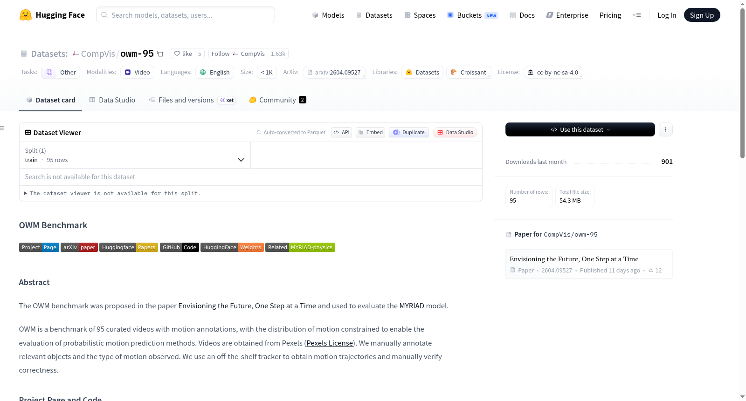
Task: Click the Downloads last month value 901
Action: pos(667,162)
